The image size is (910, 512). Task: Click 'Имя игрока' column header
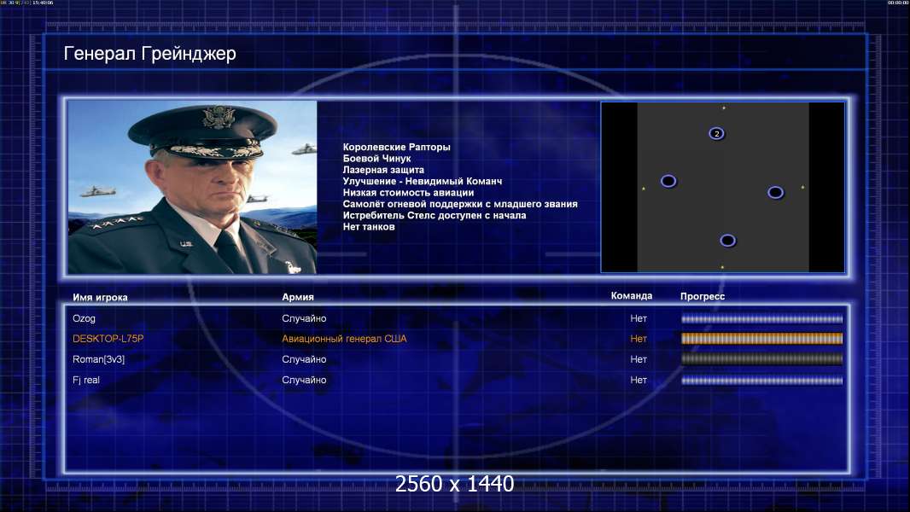(100, 298)
